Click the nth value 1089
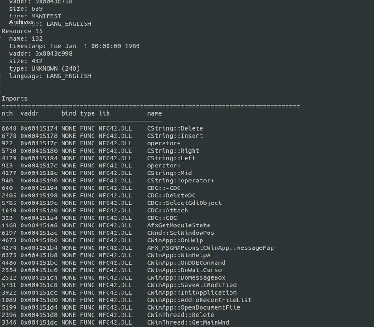 point(9,300)
